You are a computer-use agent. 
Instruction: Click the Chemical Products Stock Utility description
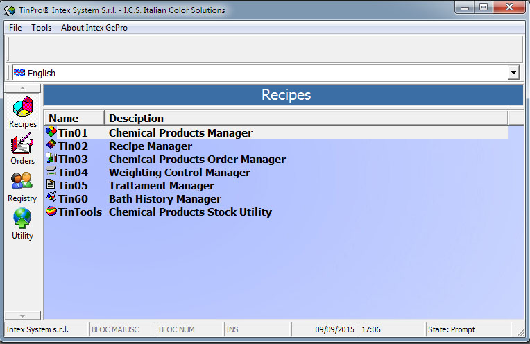click(x=190, y=212)
